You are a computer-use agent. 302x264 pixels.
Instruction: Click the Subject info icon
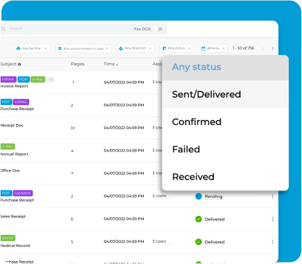click(19, 64)
